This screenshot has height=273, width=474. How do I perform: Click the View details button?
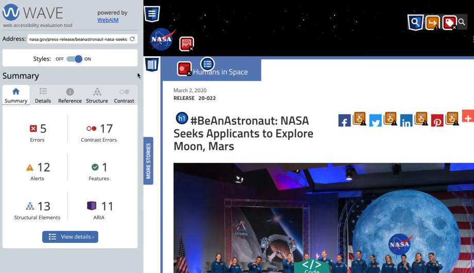click(70, 237)
